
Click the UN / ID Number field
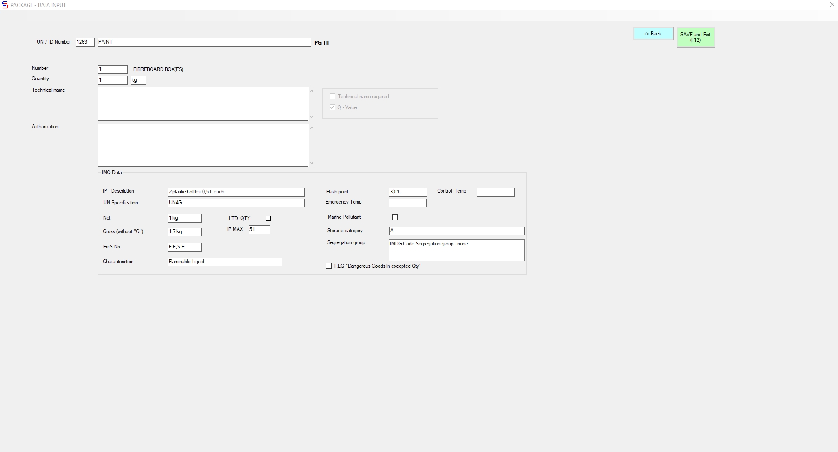coord(85,42)
